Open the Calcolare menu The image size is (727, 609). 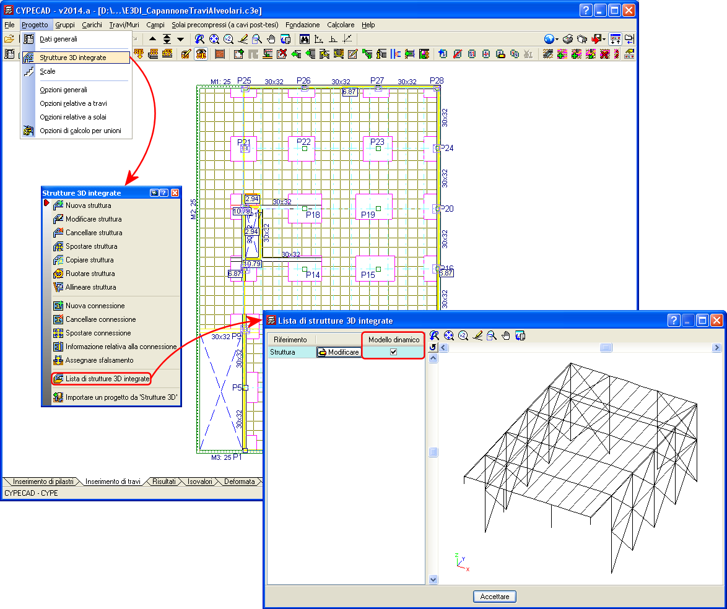341,25
